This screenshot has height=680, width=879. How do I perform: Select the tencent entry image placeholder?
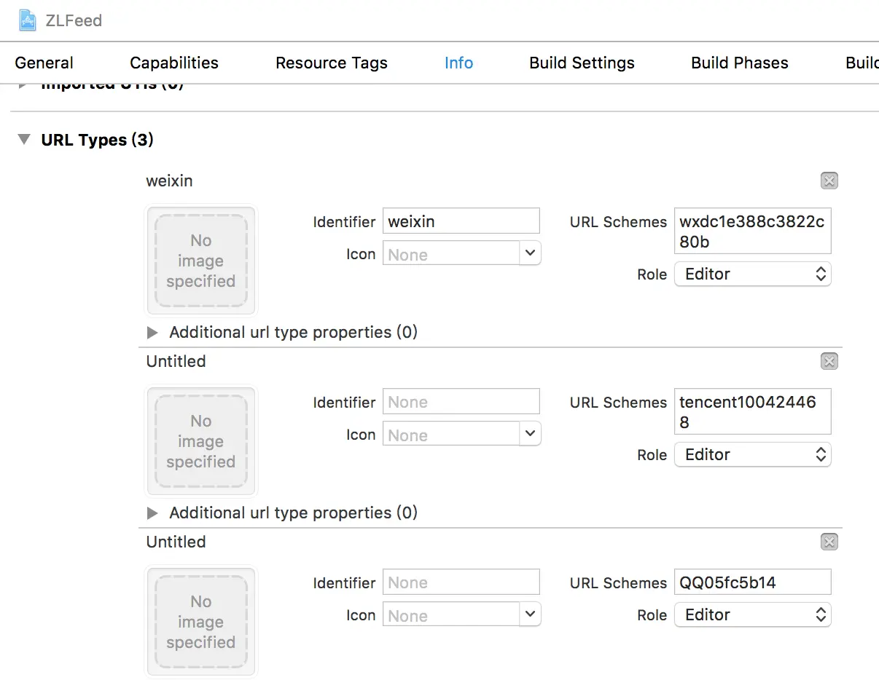pyautogui.click(x=201, y=441)
